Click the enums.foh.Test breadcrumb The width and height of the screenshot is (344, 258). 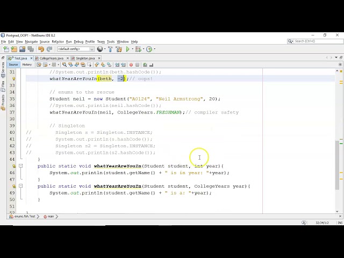[24, 216]
